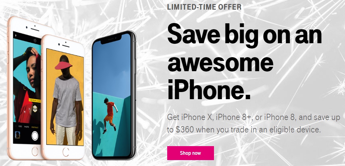Switch to PHOTO camera mode
345x166 pixels.
coord(27,127)
